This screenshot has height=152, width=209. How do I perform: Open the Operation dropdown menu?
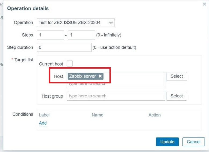click(x=76, y=22)
